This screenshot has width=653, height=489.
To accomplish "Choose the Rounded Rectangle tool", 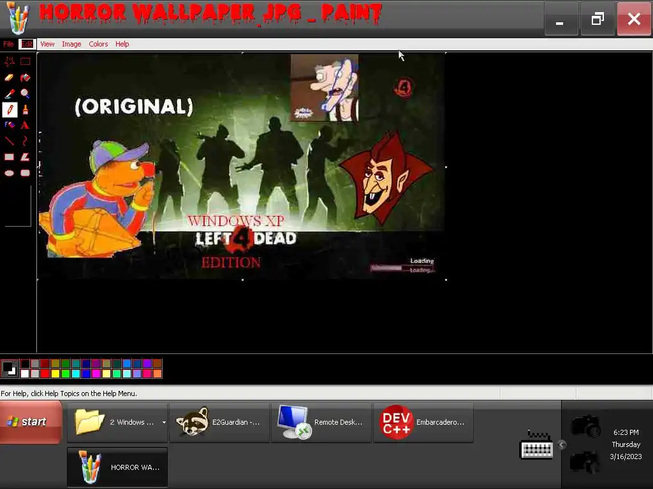I will [x=26, y=173].
